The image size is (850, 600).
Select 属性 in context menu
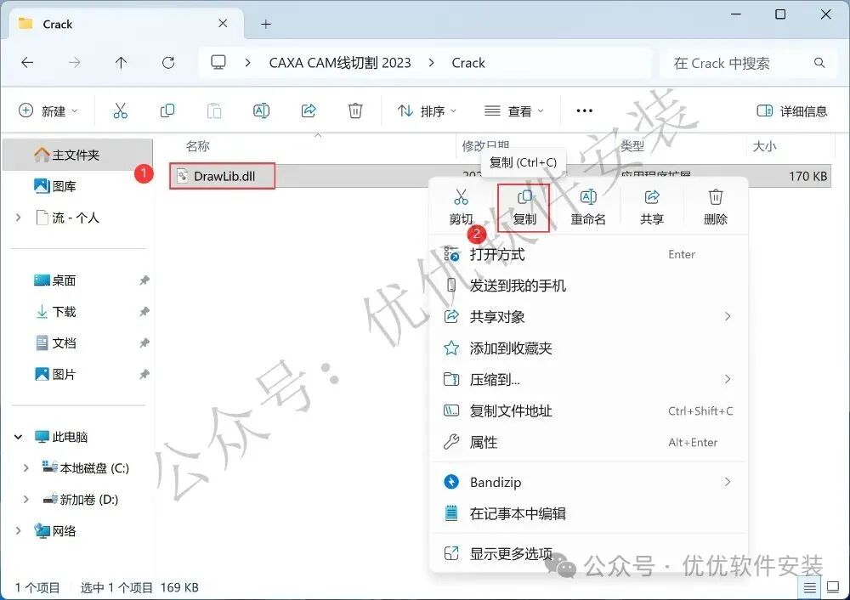pyautogui.click(x=588, y=442)
